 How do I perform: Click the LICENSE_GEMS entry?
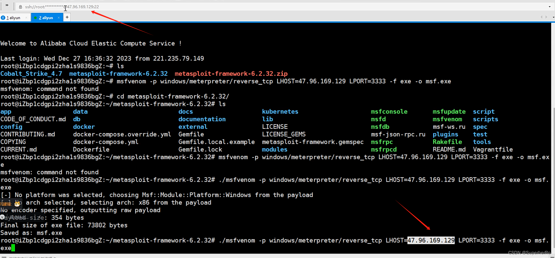284,134
